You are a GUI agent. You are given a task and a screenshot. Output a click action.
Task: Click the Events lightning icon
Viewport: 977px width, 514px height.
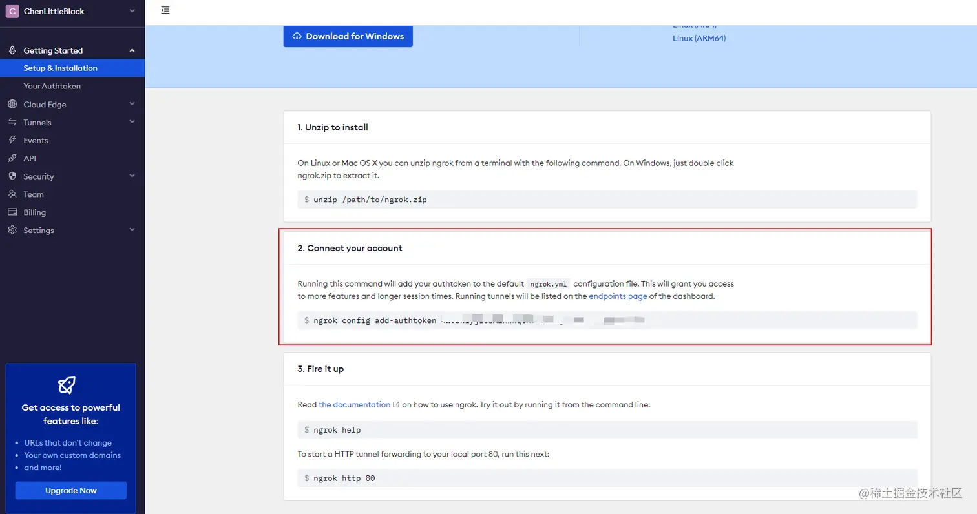(12, 140)
